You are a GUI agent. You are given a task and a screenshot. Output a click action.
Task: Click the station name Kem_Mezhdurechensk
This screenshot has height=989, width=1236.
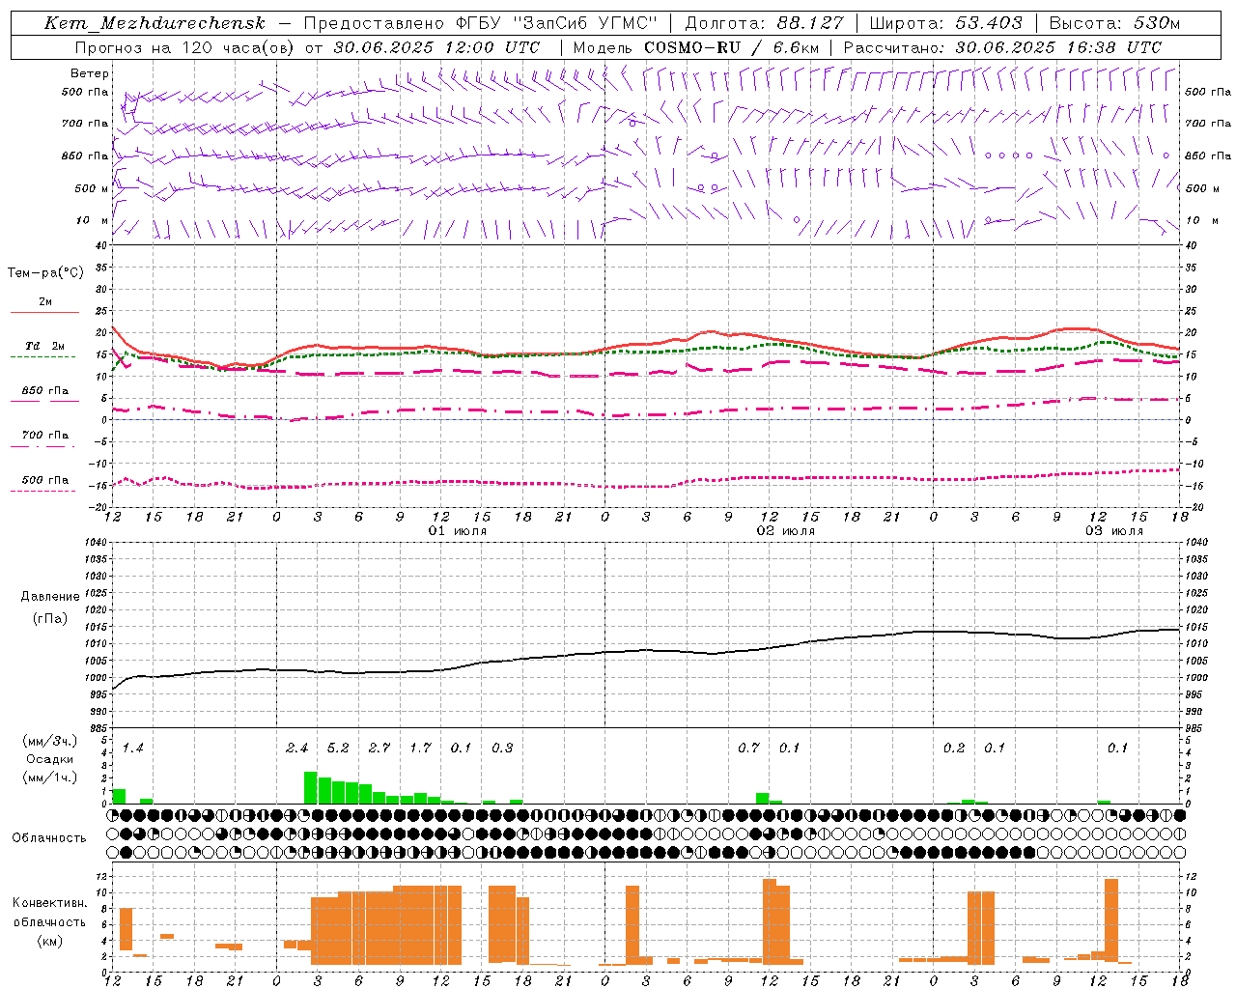point(154,23)
